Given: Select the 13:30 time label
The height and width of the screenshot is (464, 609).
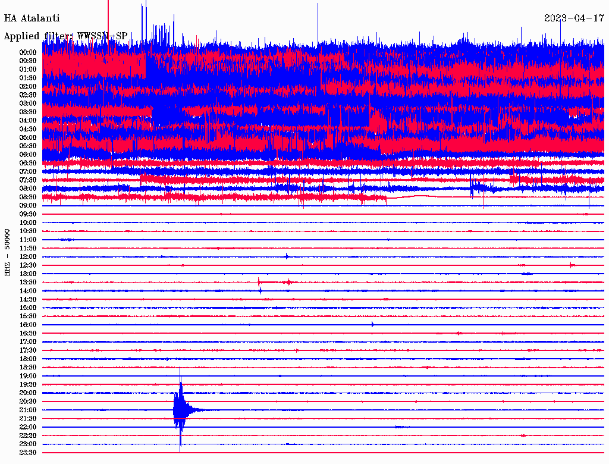Looking at the screenshot, I should coord(28,283).
